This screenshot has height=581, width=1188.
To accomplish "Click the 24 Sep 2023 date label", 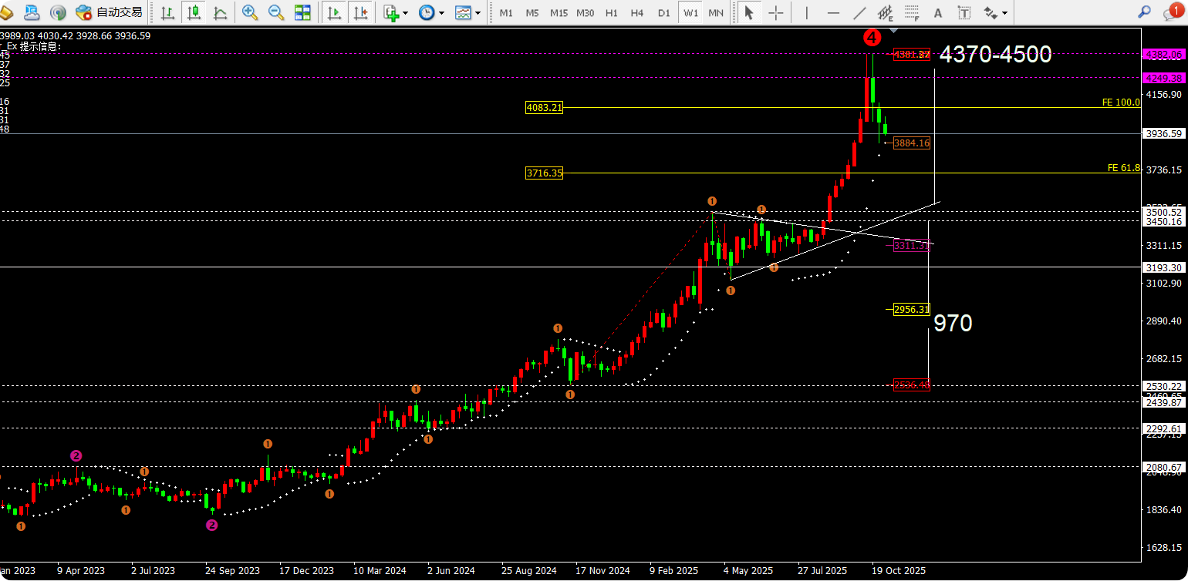I will coord(232,571).
